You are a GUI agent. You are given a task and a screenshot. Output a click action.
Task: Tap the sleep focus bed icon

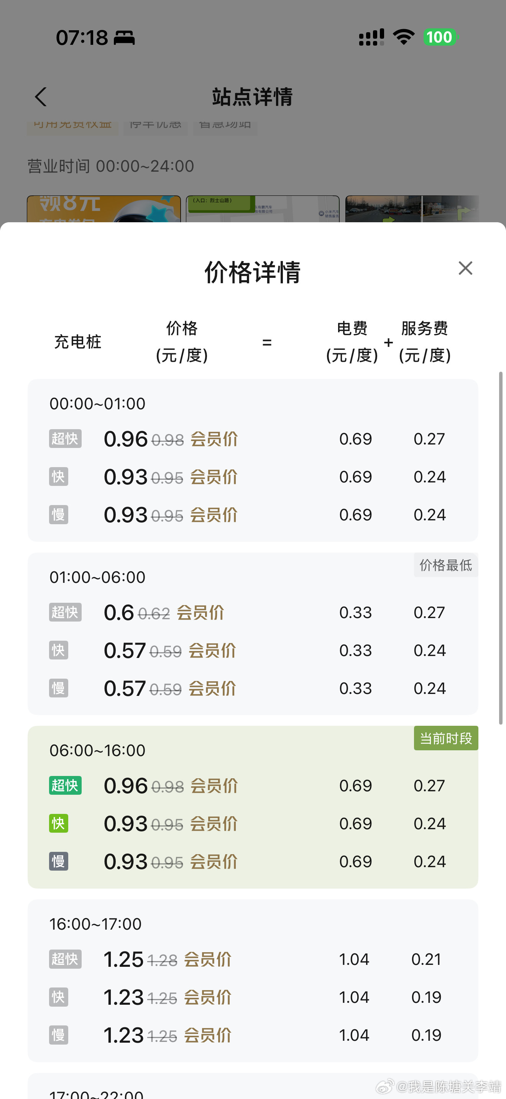pos(124,38)
